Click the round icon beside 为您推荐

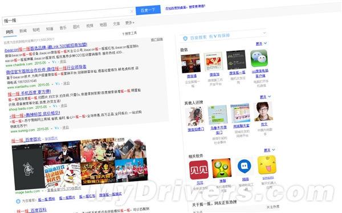18,201
